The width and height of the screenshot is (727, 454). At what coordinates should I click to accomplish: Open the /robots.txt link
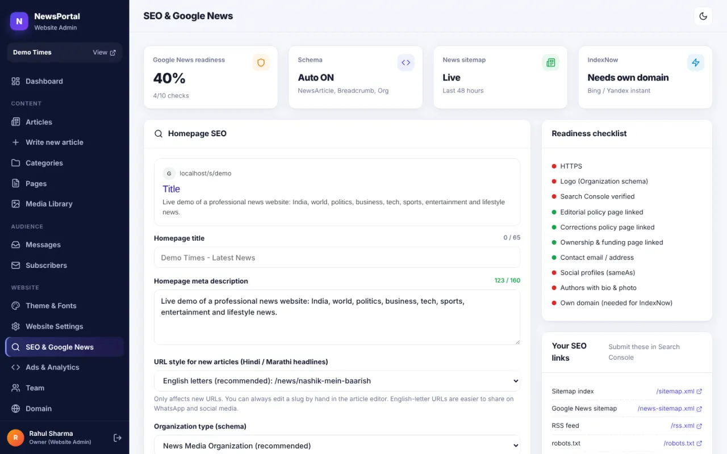(683, 443)
